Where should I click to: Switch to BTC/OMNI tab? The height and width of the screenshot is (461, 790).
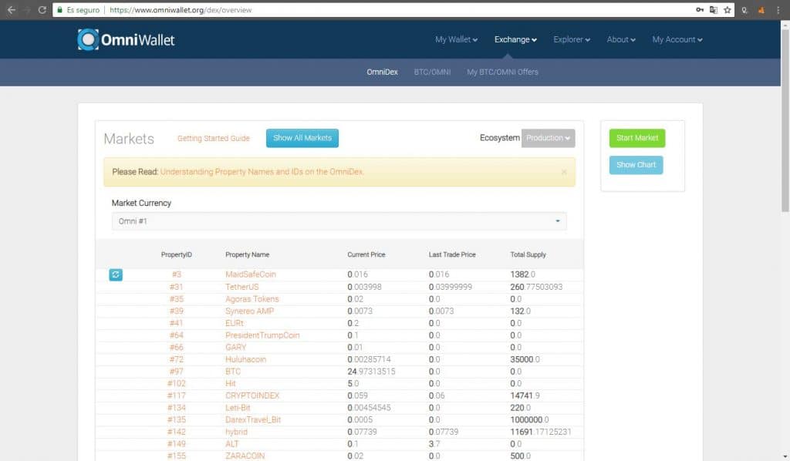(x=432, y=72)
